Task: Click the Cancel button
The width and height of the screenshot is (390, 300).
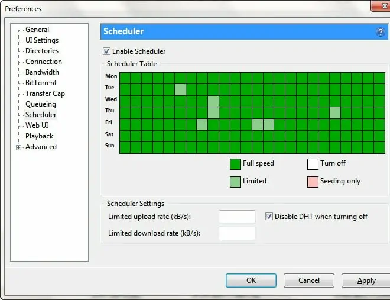Action: (x=309, y=280)
